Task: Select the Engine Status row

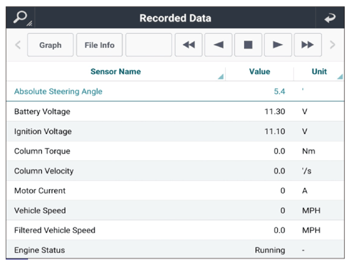Action: (x=175, y=250)
